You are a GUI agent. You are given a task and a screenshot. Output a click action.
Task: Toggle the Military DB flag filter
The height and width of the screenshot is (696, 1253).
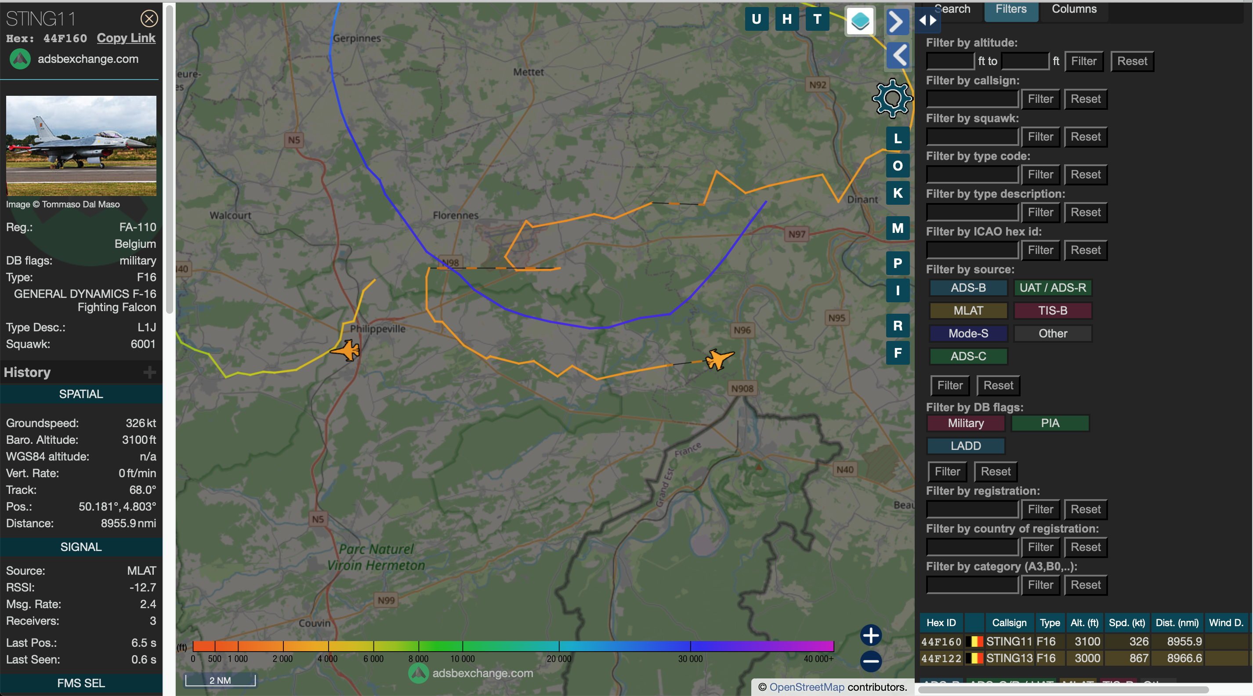966,423
